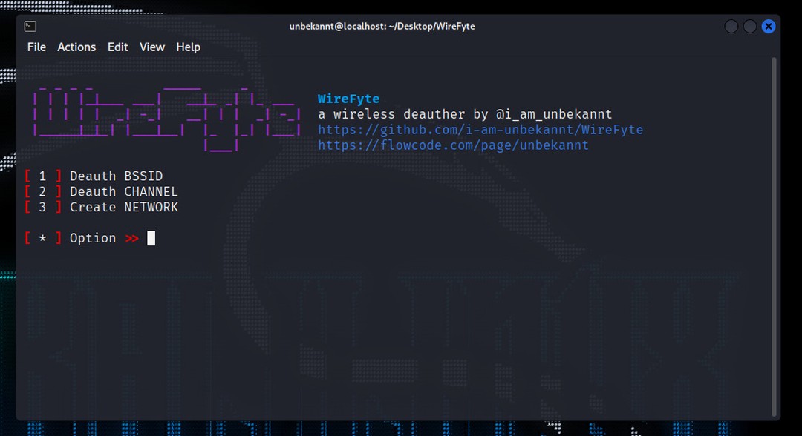The height and width of the screenshot is (436, 802).
Task: Open the Actions menu
Action: (76, 47)
